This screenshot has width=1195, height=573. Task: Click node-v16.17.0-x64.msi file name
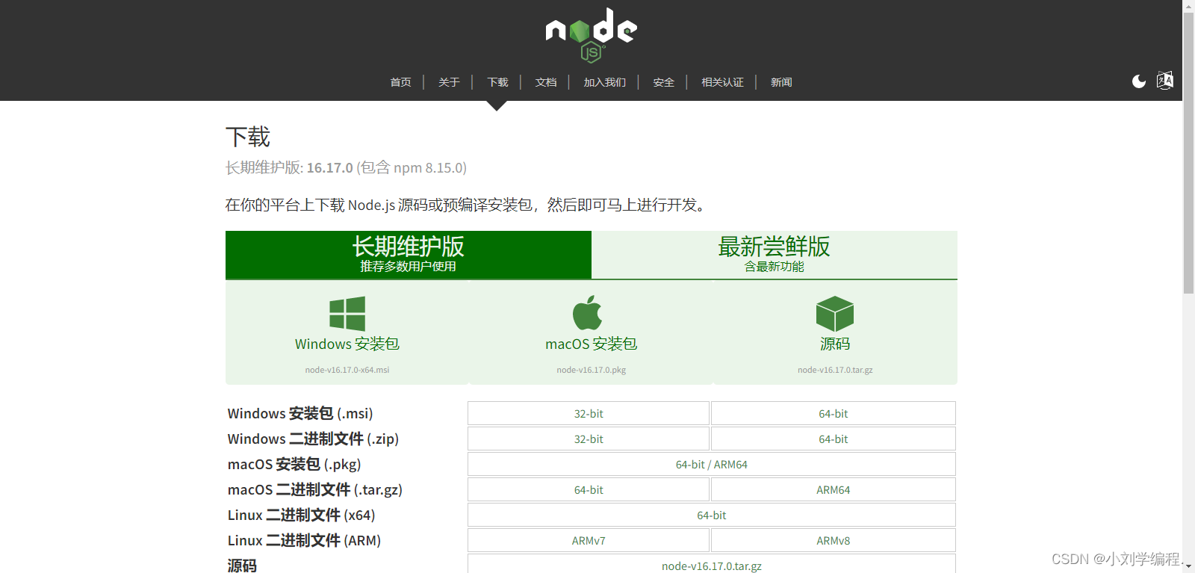[x=347, y=370]
